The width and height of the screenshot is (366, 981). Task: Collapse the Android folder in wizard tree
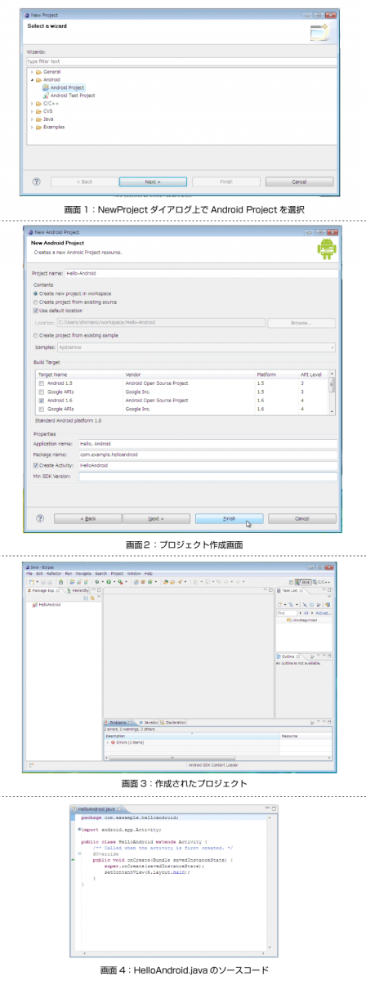point(31,80)
